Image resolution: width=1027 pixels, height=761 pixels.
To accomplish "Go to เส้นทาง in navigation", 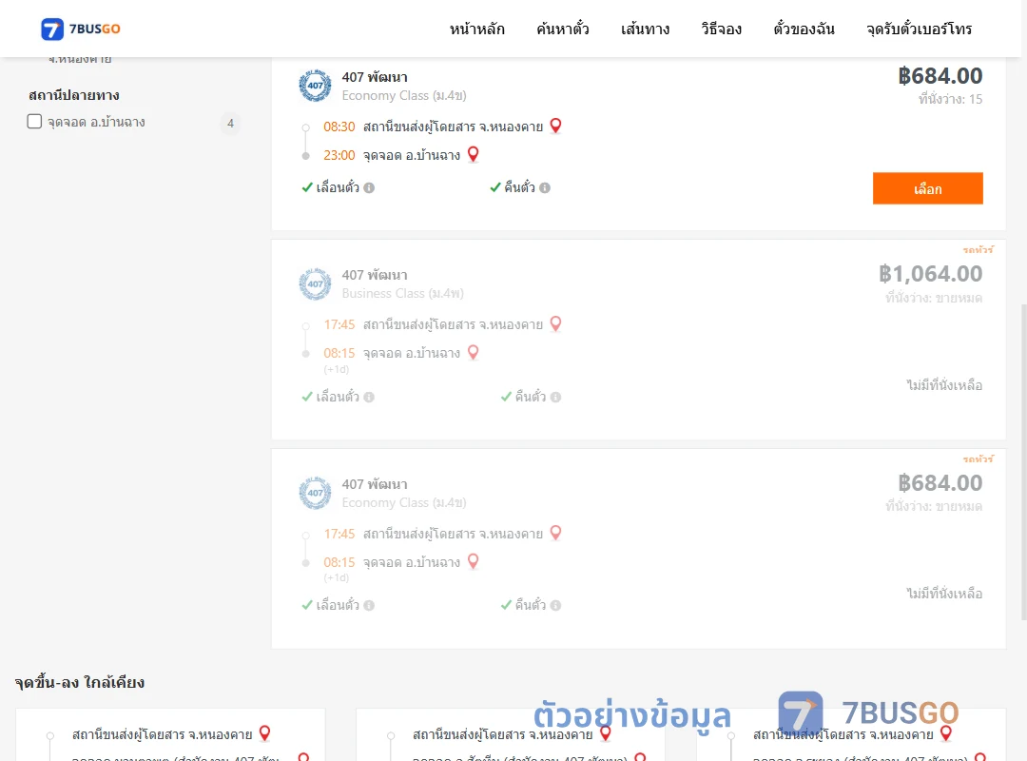I will (x=645, y=29).
